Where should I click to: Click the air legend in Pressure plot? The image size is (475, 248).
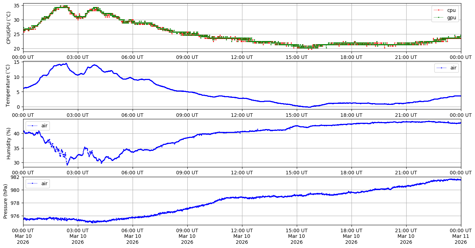pyautogui.click(x=37, y=183)
